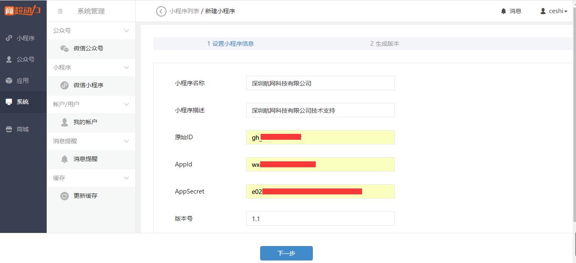
Task: Focus the AppSecret input field
Action: [x=320, y=191]
